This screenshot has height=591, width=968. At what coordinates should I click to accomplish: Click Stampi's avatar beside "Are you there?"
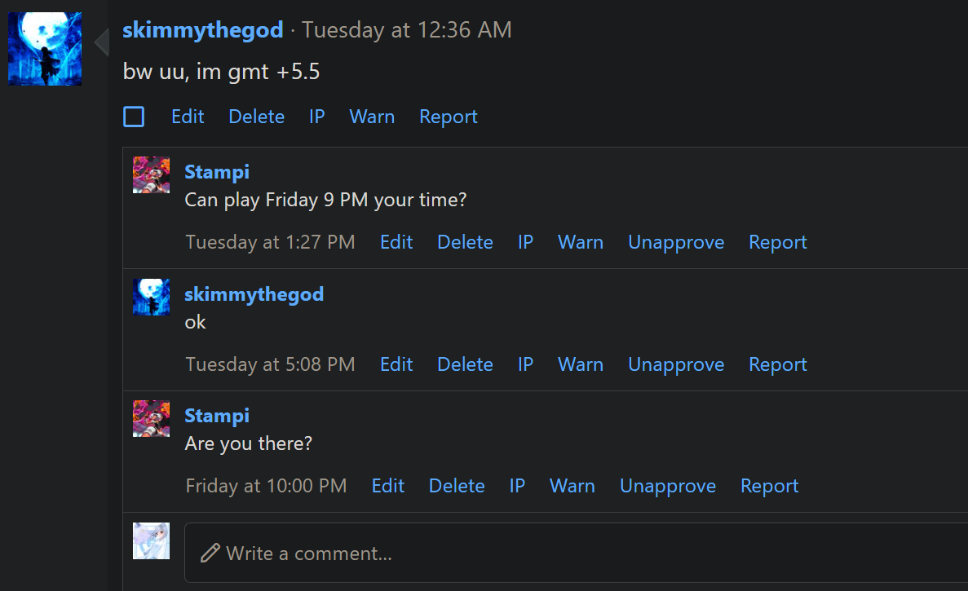coord(151,418)
